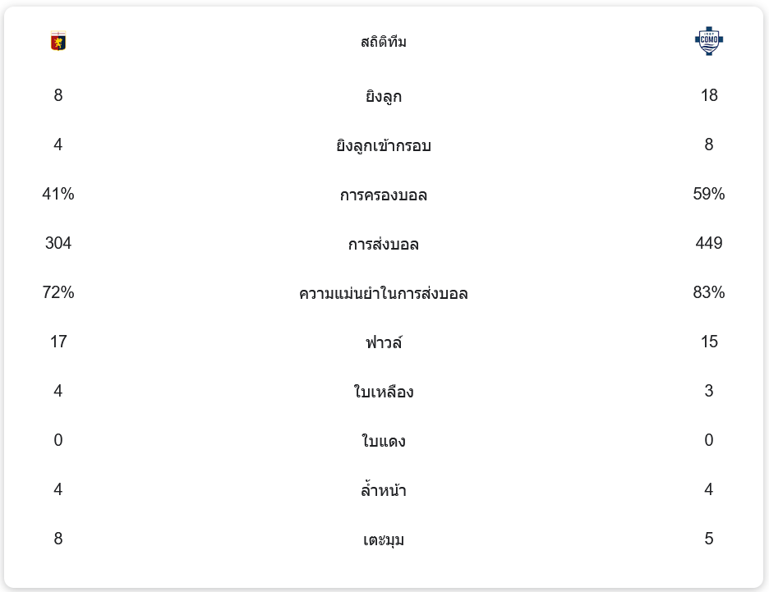
Task: Click the 41% possession value
Action: tap(58, 194)
